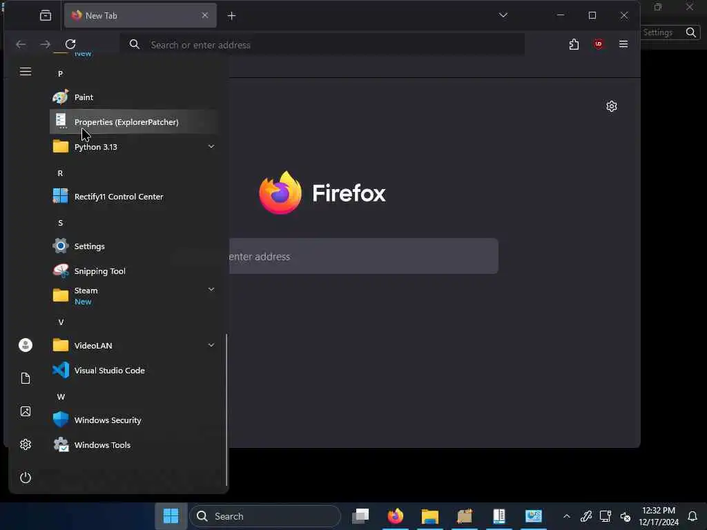Expand the Python 3.13 folder chevron
This screenshot has height=530, width=707.
click(x=211, y=146)
